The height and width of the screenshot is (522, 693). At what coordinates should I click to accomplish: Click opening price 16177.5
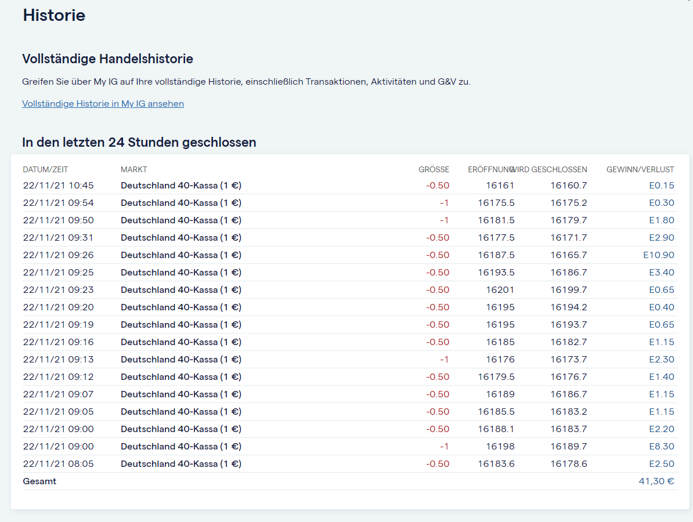496,238
